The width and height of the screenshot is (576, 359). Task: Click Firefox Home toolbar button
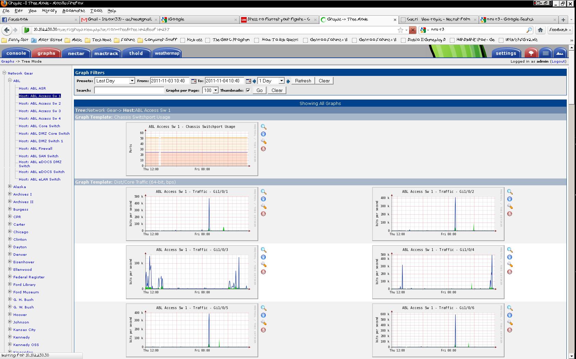pos(540,30)
